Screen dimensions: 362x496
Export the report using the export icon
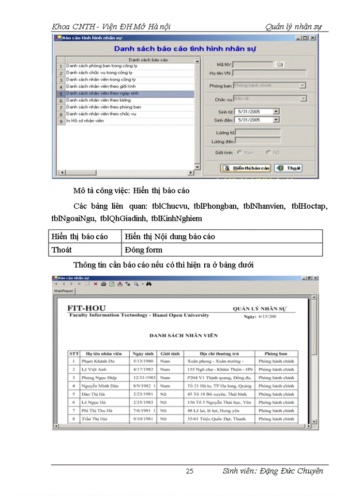[120, 284]
